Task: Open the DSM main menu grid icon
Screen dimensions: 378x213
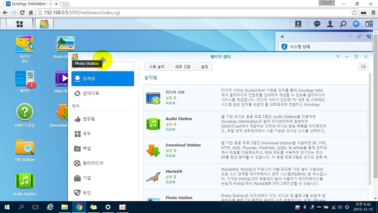Action: tap(19, 24)
